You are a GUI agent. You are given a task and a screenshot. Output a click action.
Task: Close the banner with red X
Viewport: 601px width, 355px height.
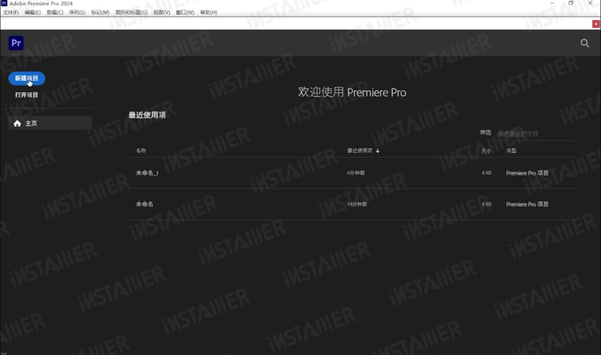pos(596,24)
